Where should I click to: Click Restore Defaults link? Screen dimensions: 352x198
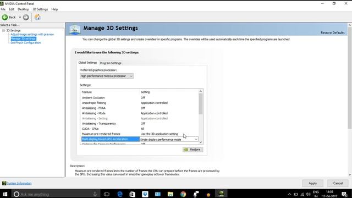[x=332, y=33]
